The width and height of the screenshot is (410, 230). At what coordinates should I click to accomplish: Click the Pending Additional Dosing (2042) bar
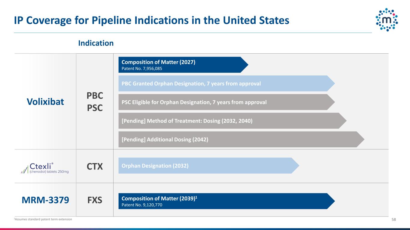[x=241, y=139]
